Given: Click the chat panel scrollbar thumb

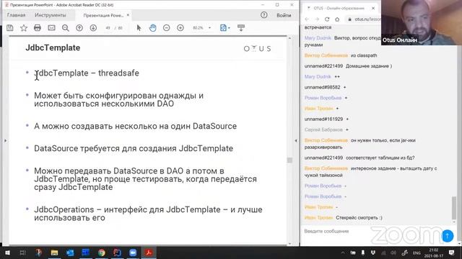Looking at the screenshot, I should pyautogui.click(x=454, y=208).
